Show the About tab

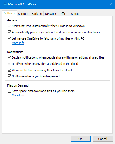point(75,14)
